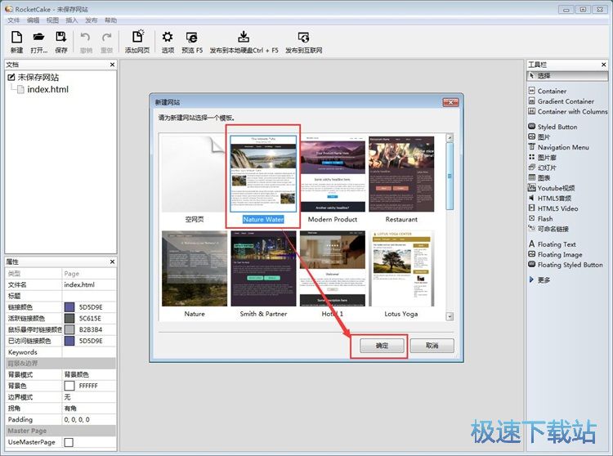Screen dimensions: 613x456
Task: Select the Styled Button tool
Action: pos(557,127)
